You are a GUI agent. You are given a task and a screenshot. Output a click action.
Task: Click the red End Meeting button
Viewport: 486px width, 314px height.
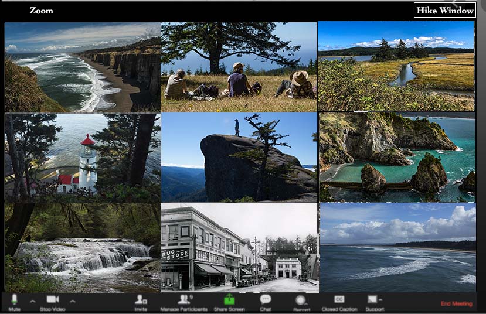(456, 303)
